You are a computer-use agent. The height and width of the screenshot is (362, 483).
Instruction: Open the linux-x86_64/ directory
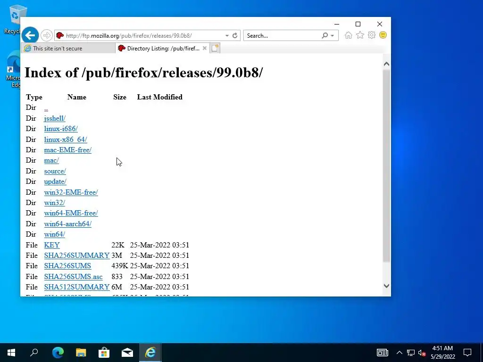[x=65, y=140]
